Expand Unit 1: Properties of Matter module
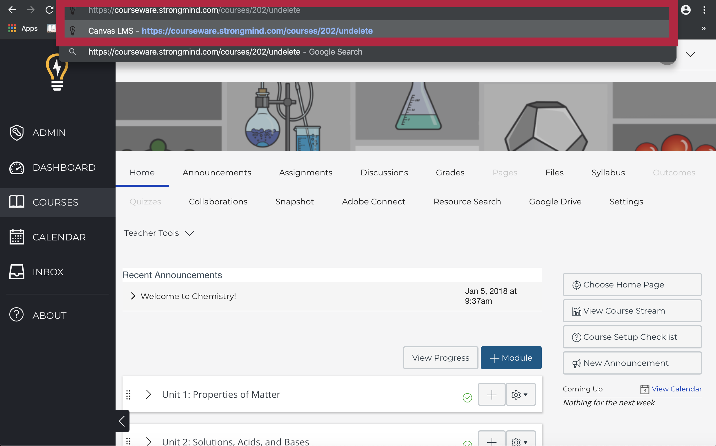This screenshot has width=716, height=446. coord(148,394)
